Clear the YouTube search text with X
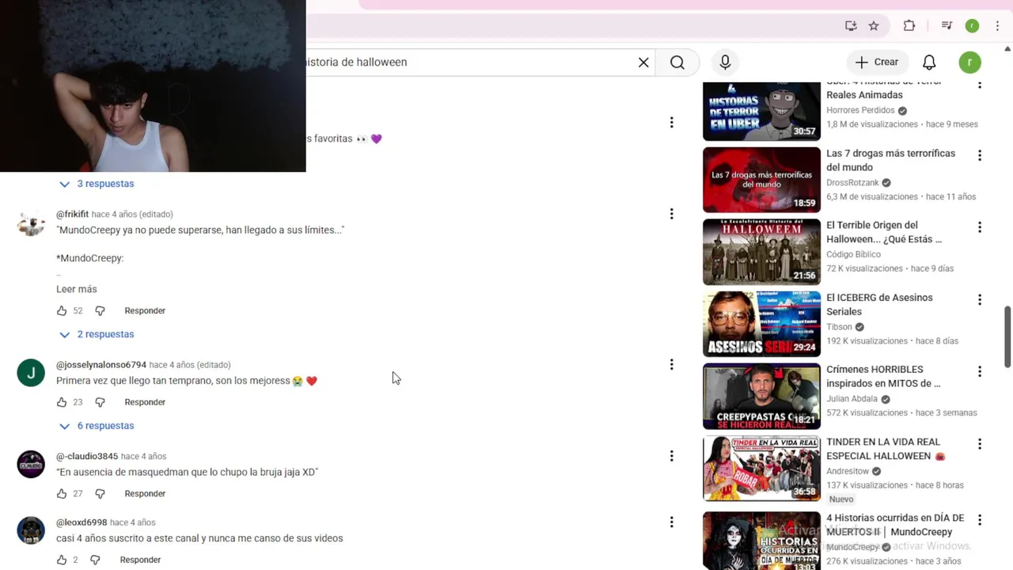The height and width of the screenshot is (570, 1013). point(643,63)
